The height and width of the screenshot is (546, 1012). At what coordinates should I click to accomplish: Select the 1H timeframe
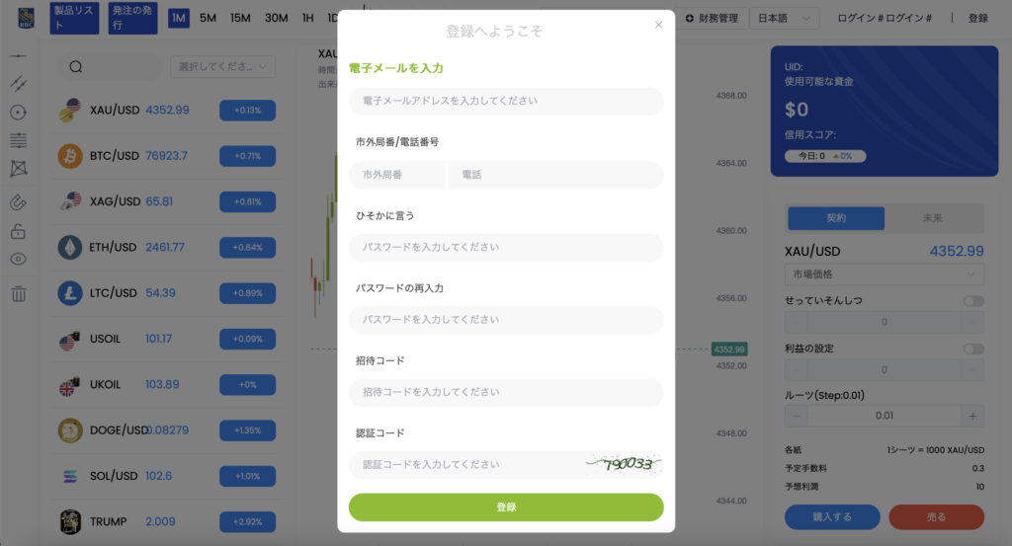point(308,18)
